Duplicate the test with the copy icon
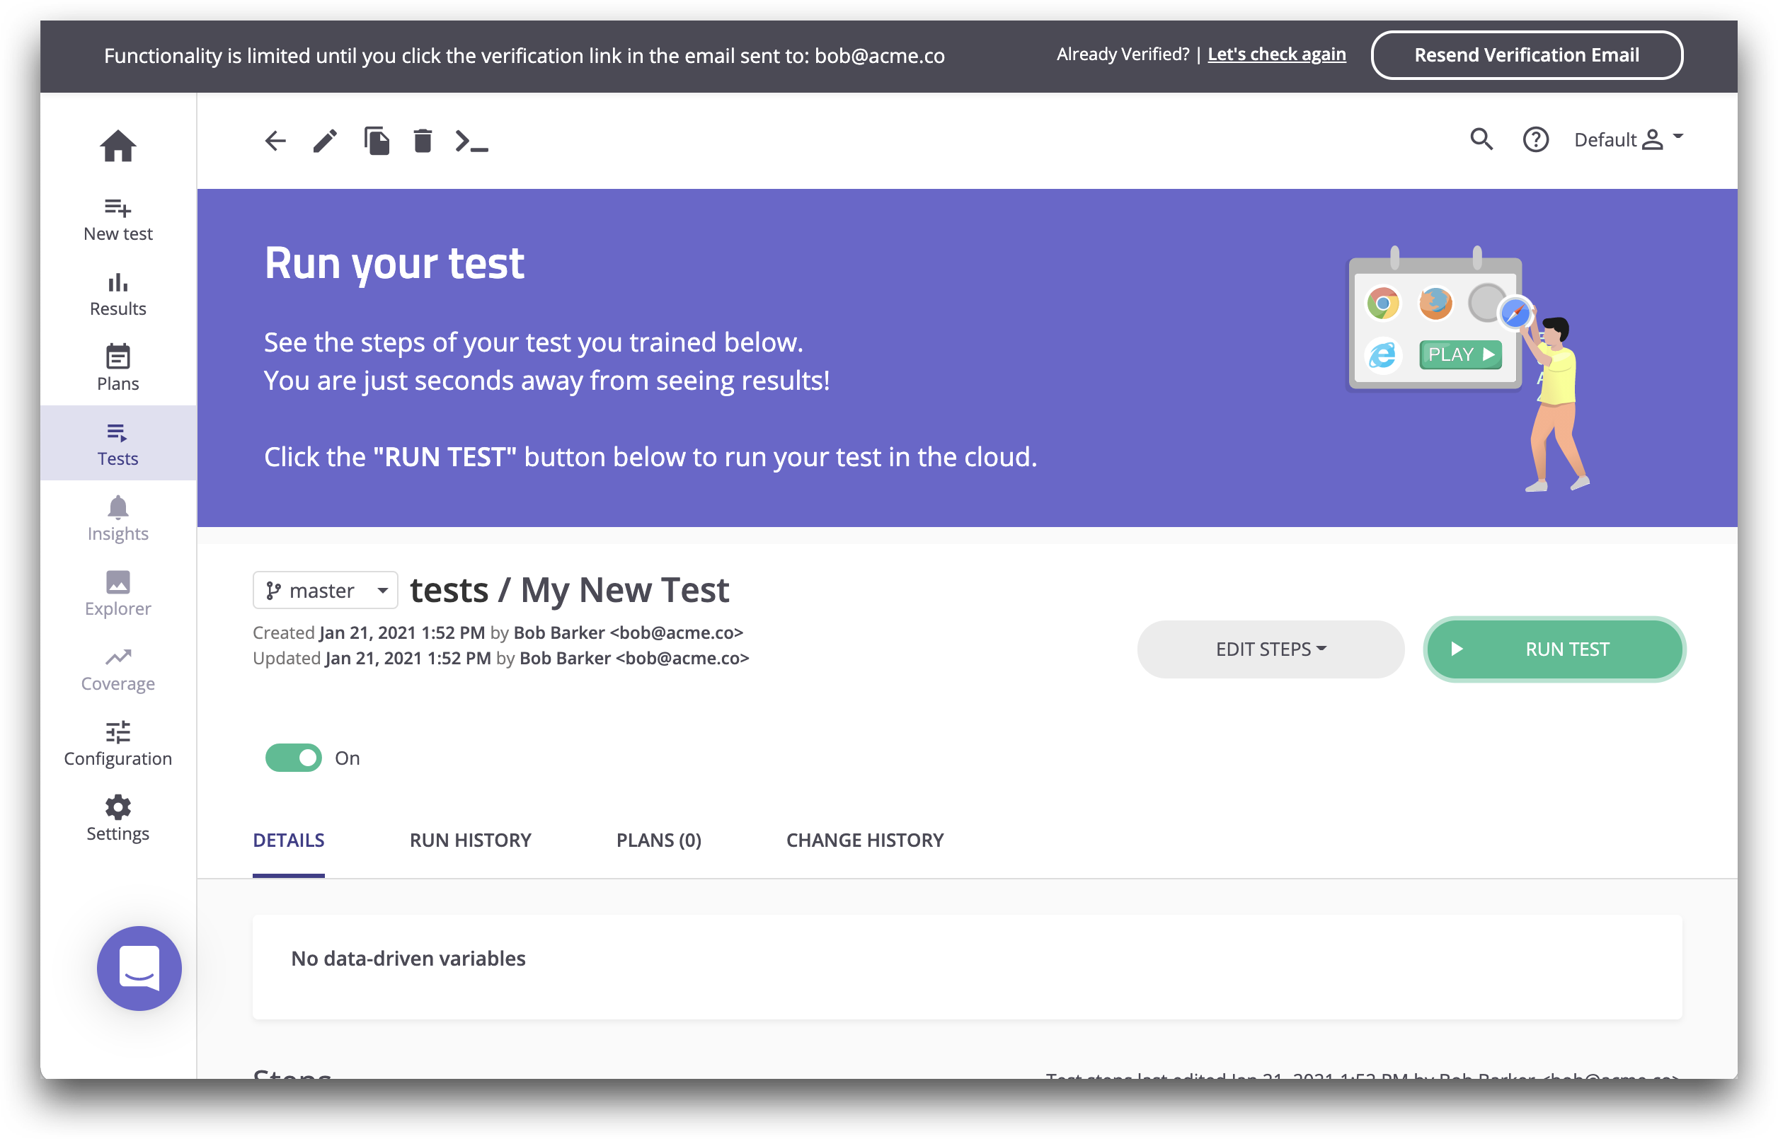This screenshot has height=1139, width=1778. point(377,141)
